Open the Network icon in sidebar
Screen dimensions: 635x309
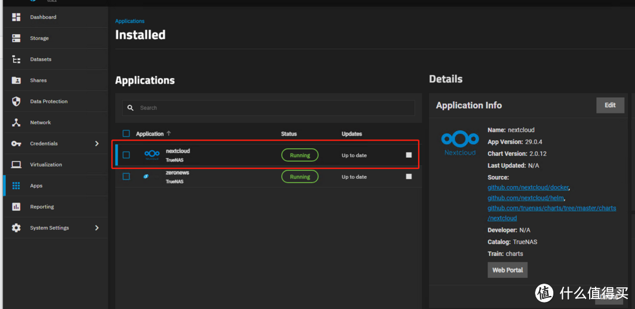16,122
